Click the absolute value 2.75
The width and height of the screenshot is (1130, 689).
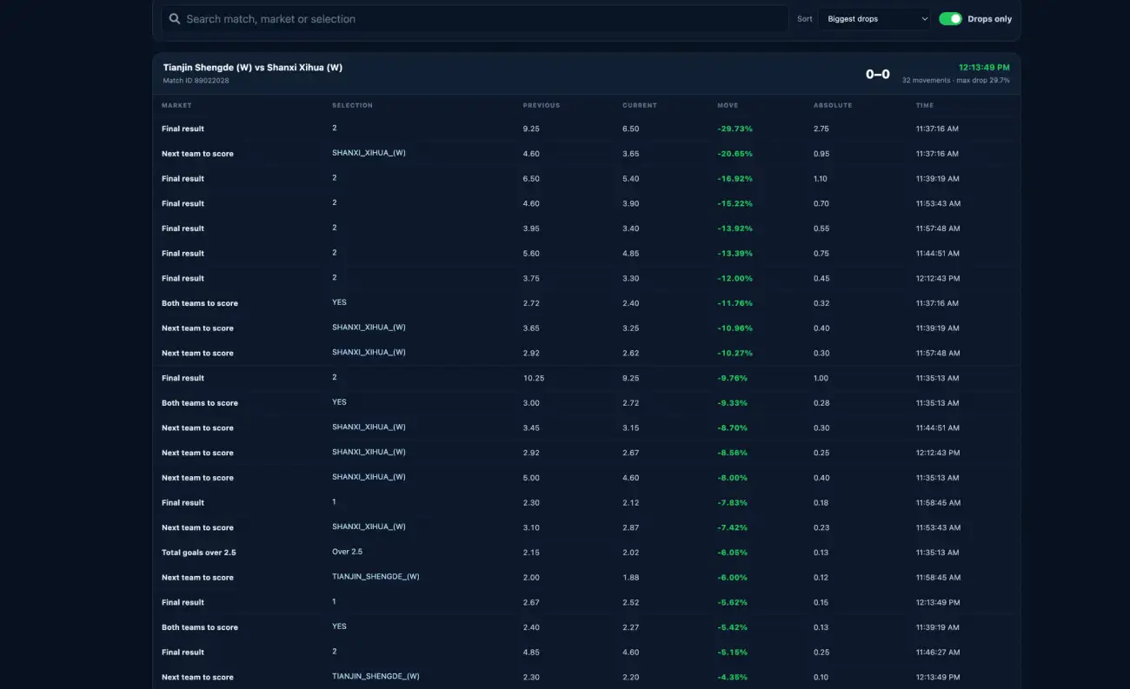point(821,129)
